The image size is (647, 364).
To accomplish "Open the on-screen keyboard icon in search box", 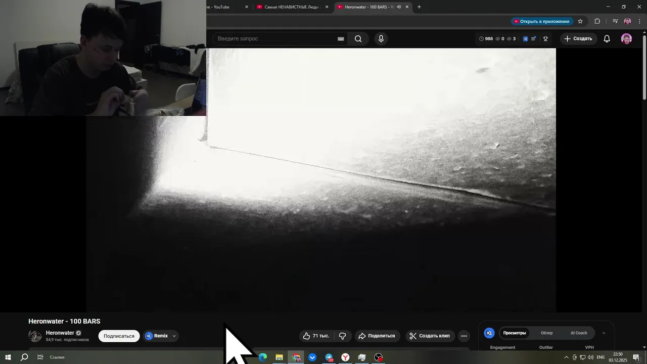I will 341,39.
